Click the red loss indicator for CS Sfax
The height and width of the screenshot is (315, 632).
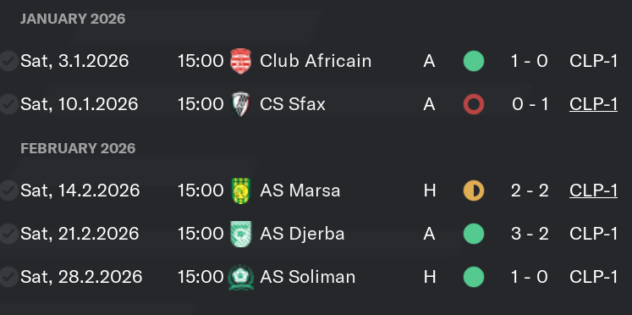tap(474, 104)
